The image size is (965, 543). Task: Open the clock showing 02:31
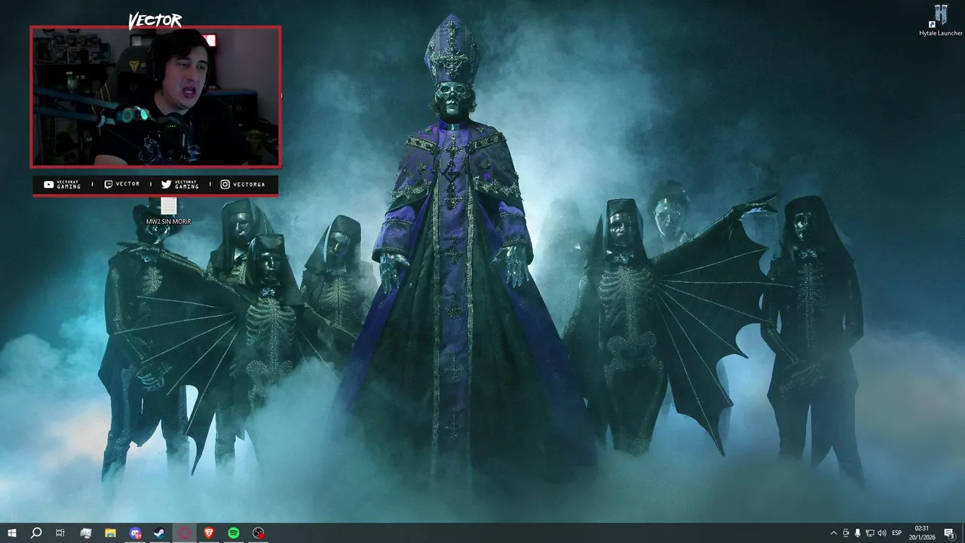pyautogui.click(x=922, y=533)
